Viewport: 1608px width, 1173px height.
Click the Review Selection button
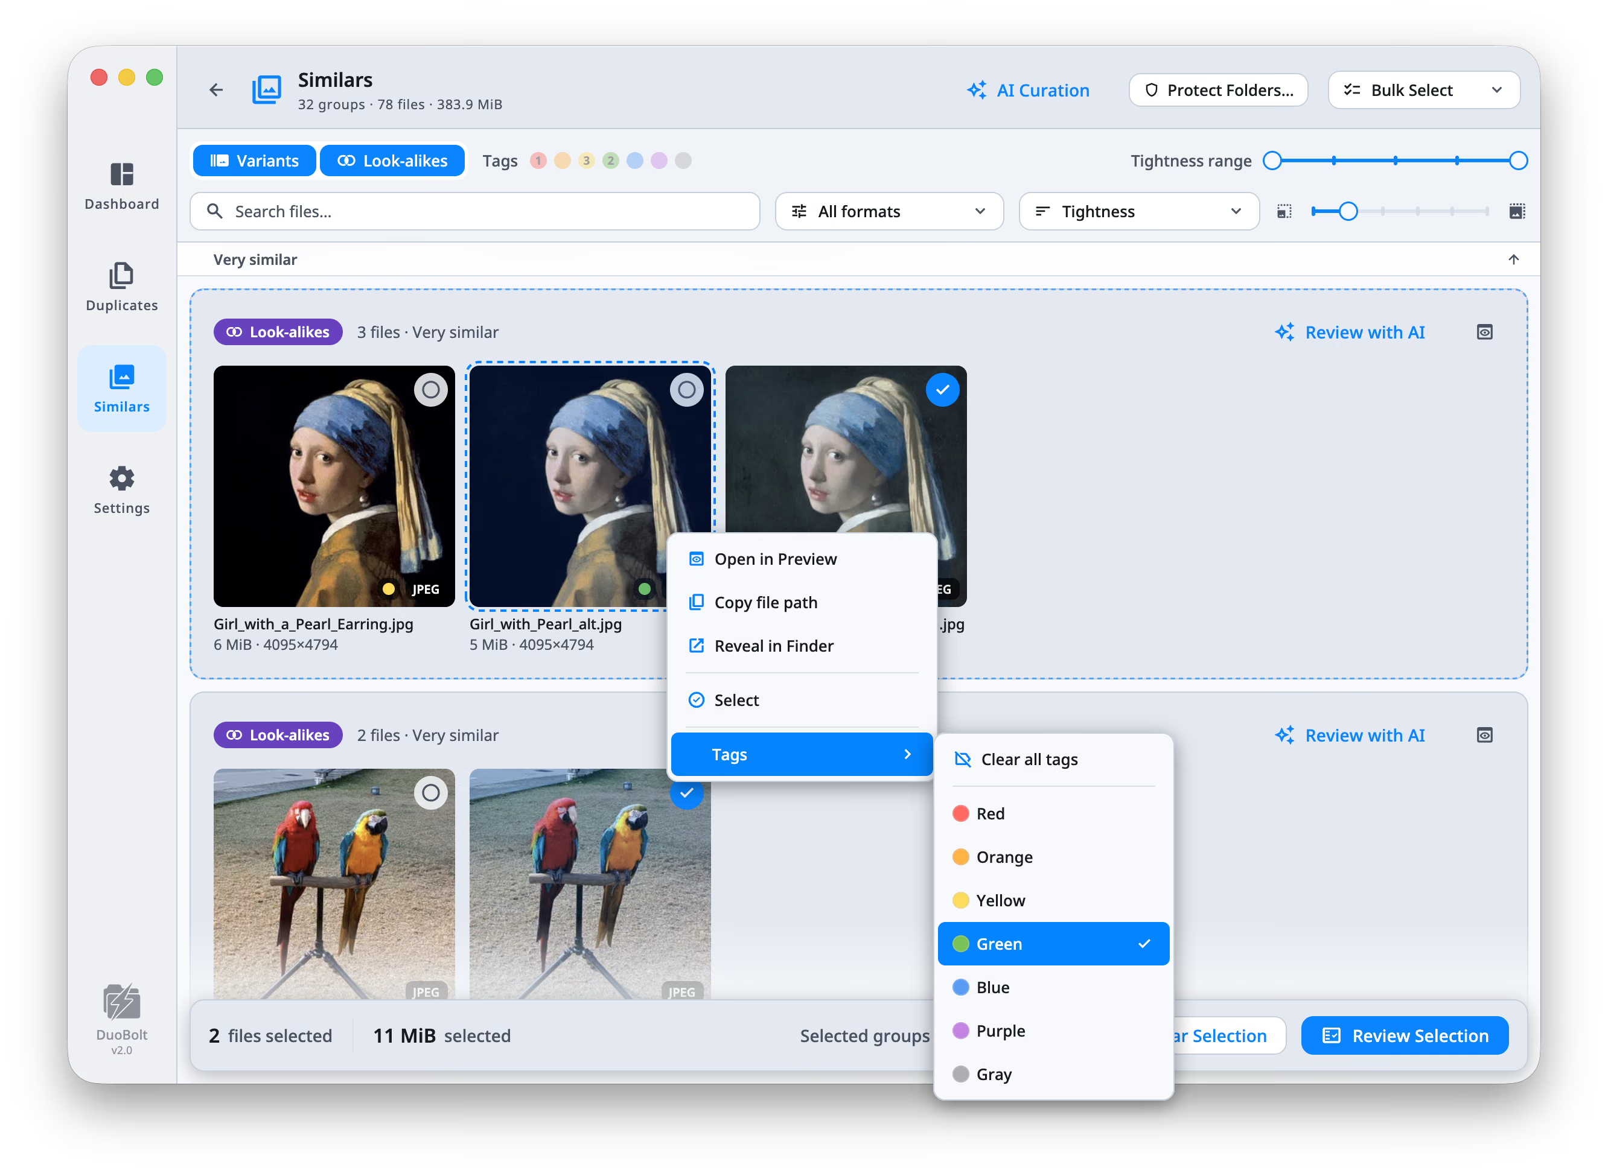(1404, 1037)
